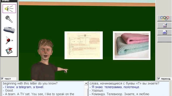Click the line starting 'A team. A TV set.'
The width and height of the screenshot is (172, 96).
(x=38, y=94)
